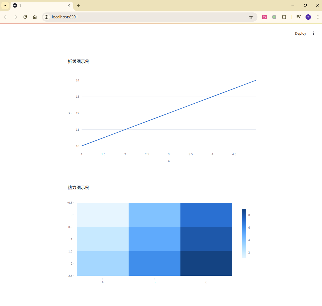Open the Extensions puzzle-piece menu
The width and height of the screenshot is (322, 306).
coord(284,17)
